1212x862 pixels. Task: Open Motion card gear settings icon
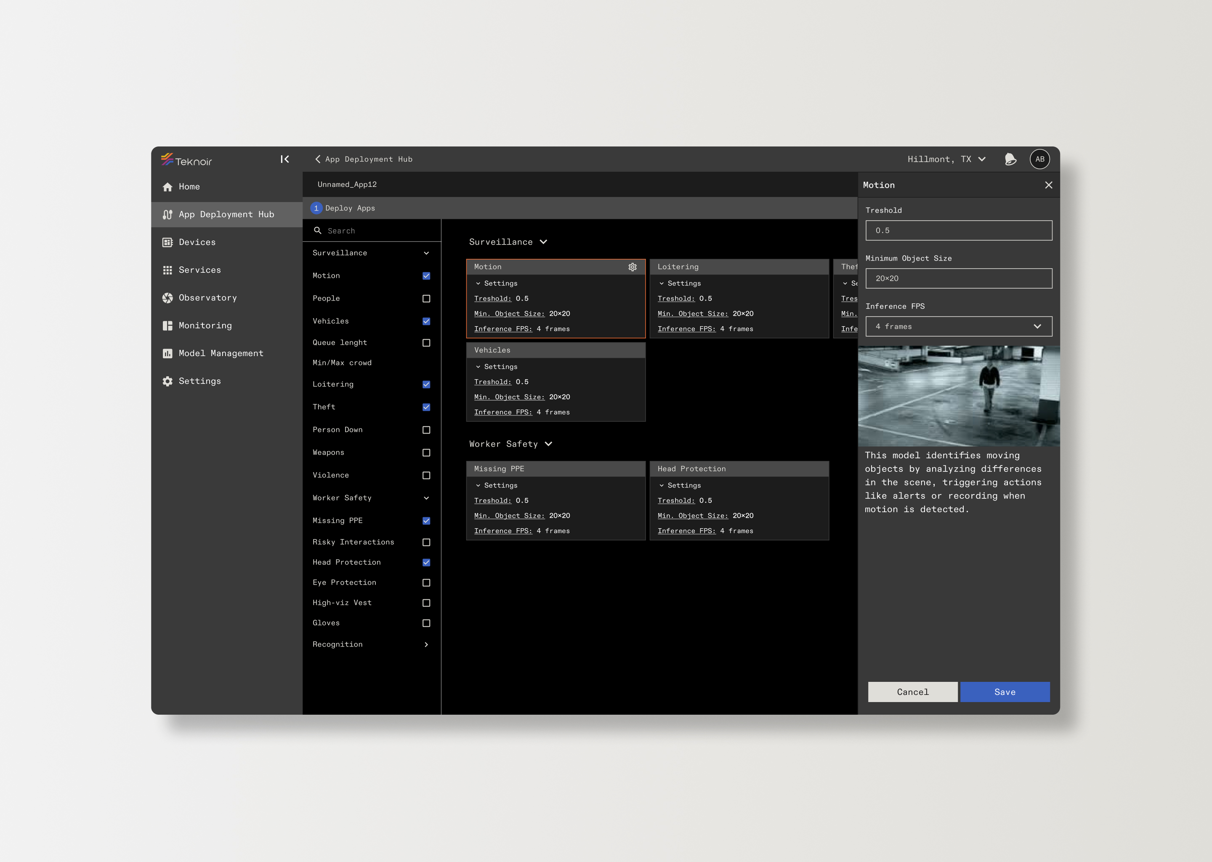tap(633, 267)
